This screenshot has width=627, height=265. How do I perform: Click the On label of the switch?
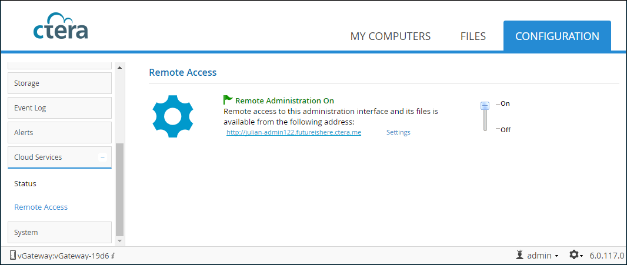505,103
